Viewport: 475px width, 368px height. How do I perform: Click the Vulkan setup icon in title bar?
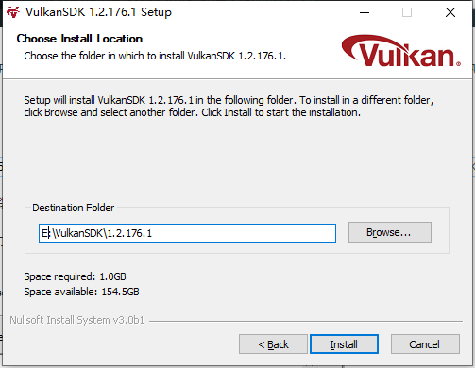[13, 12]
